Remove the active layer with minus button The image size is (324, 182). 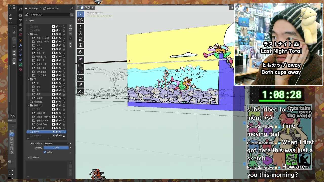pos(70,34)
